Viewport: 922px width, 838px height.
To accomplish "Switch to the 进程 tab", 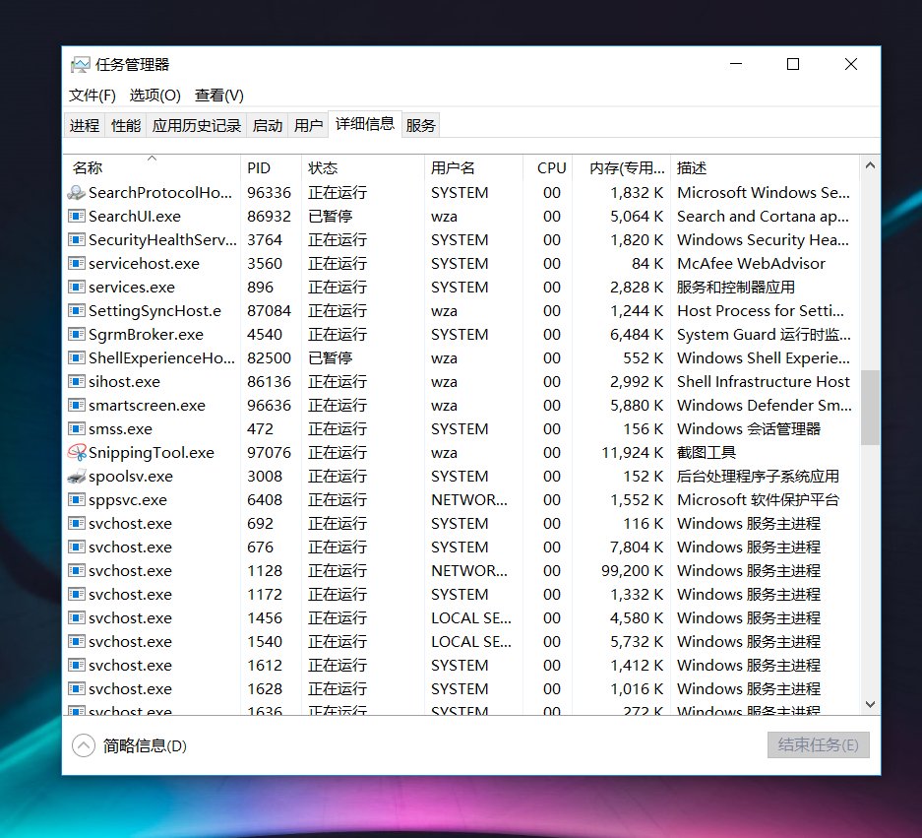I will pyautogui.click(x=84, y=125).
